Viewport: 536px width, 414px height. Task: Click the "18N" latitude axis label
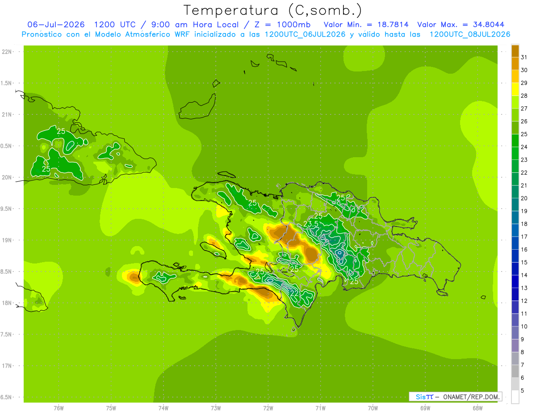(x=7, y=303)
